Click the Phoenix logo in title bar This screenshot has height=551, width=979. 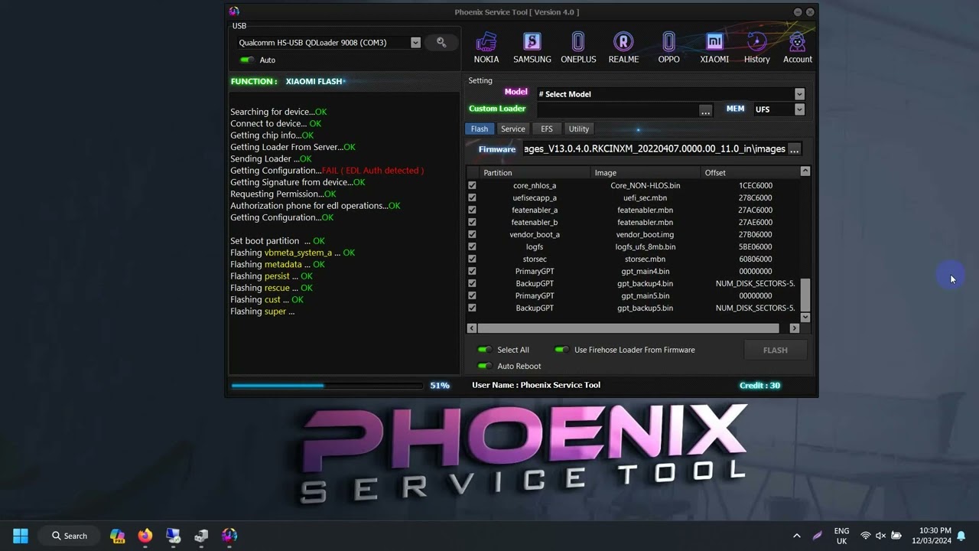click(234, 11)
